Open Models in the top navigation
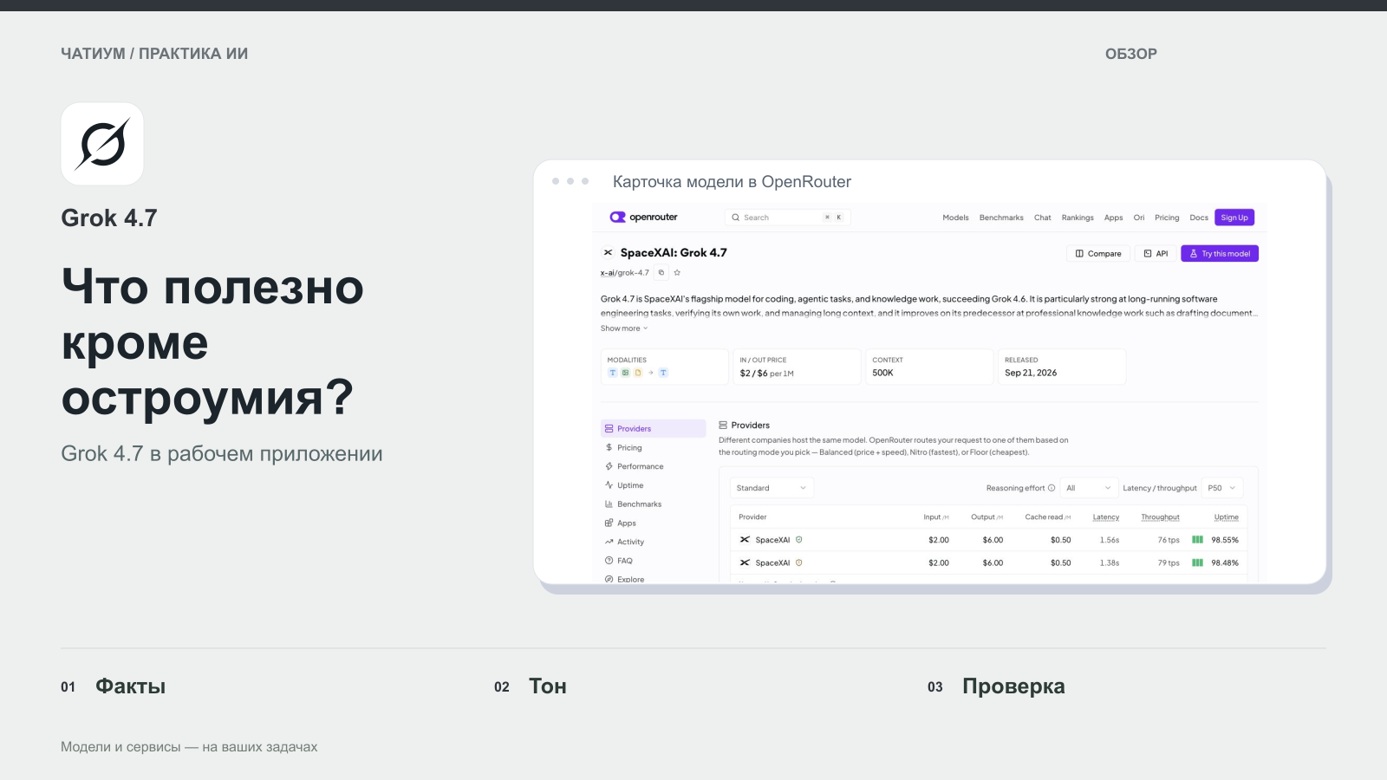Image resolution: width=1387 pixels, height=780 pixels. [x=955, y=218]
